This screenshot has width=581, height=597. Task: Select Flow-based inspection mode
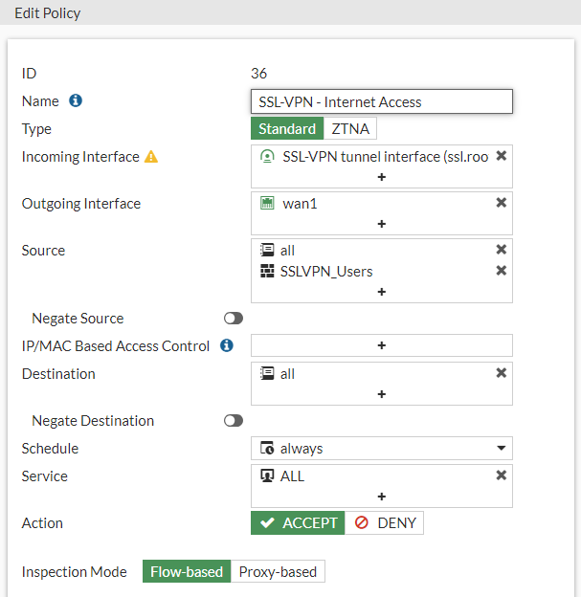187,572
